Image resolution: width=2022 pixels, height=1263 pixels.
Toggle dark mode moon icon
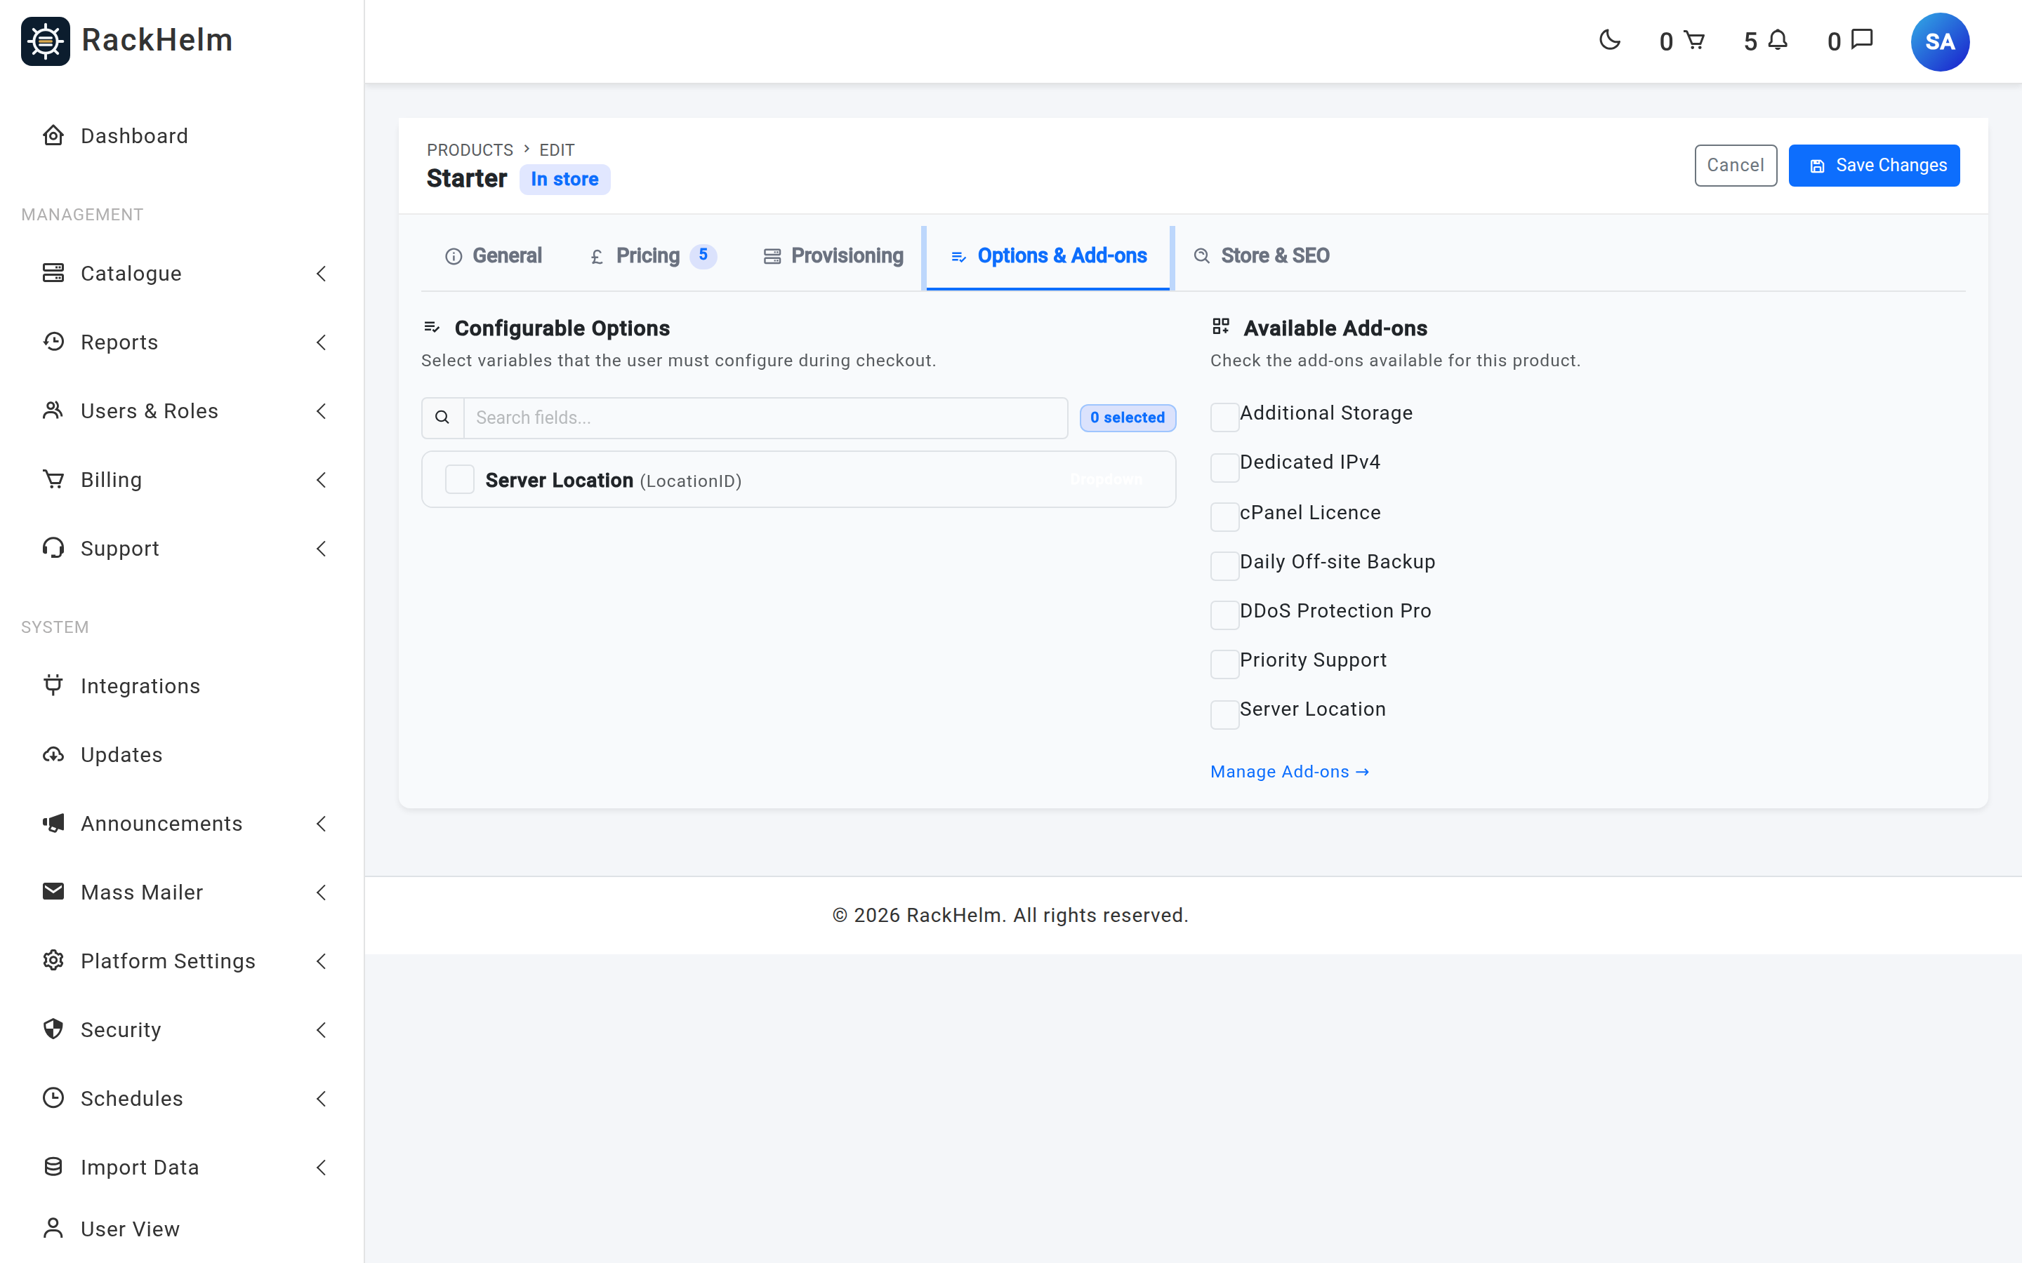coord(1609,40)
